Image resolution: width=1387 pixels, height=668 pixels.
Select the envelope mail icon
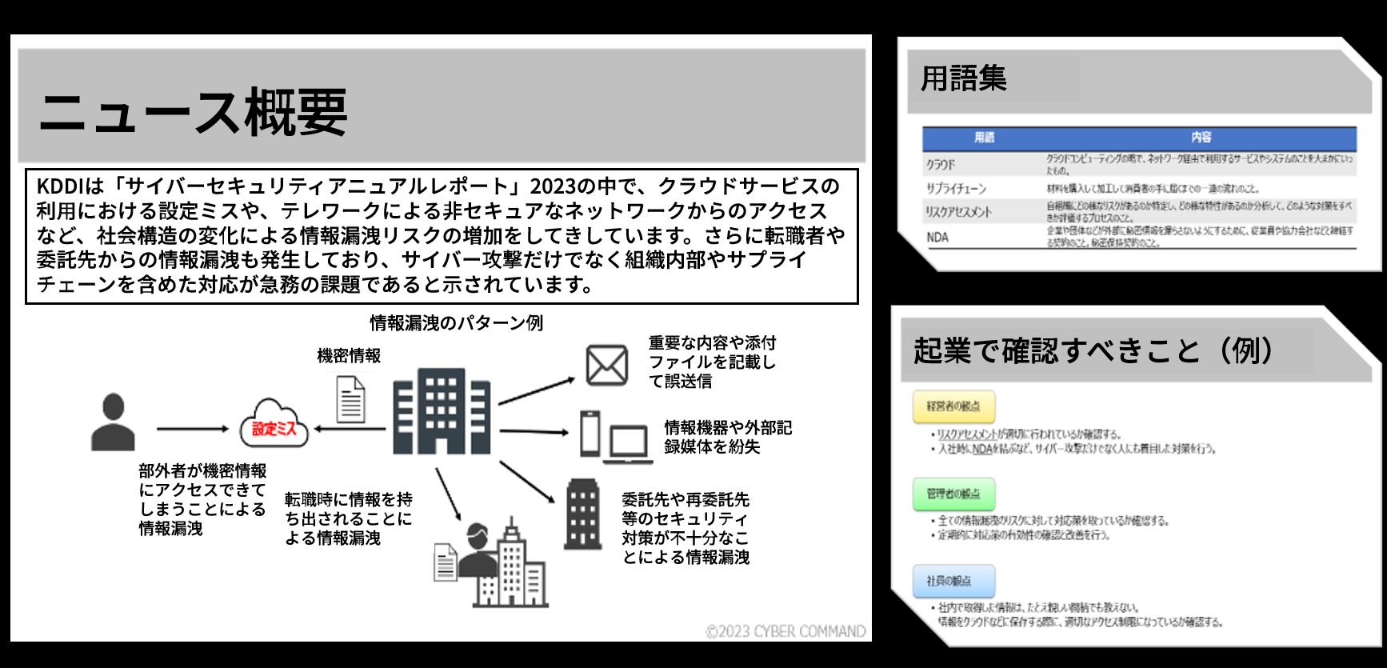pos(606,366)
